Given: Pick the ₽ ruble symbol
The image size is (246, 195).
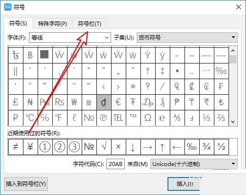Looking at the screenshot, I should [16, 118].
